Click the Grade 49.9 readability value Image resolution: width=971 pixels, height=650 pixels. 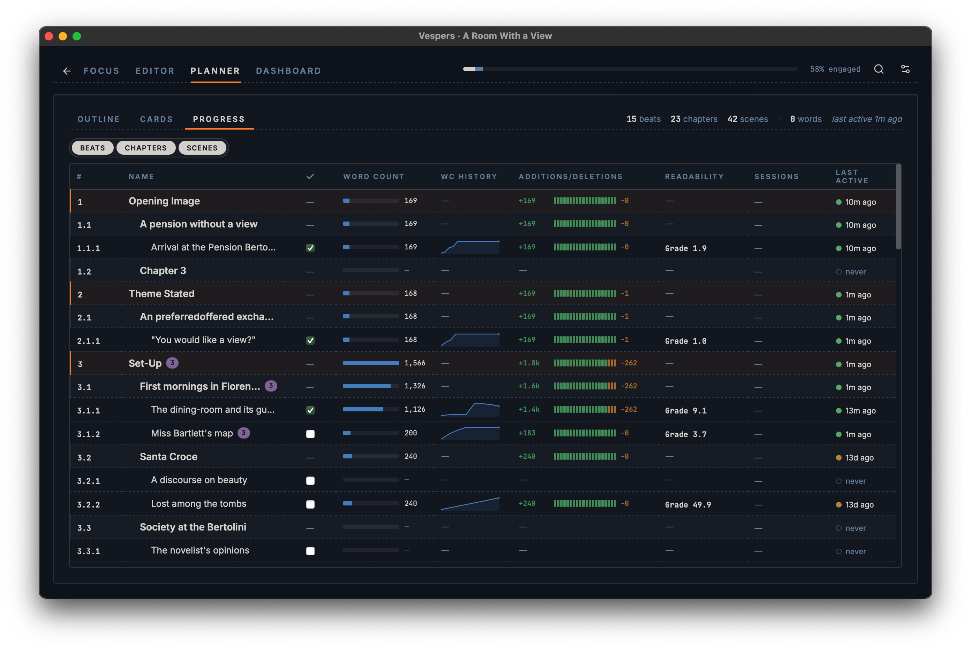[688, 505]
